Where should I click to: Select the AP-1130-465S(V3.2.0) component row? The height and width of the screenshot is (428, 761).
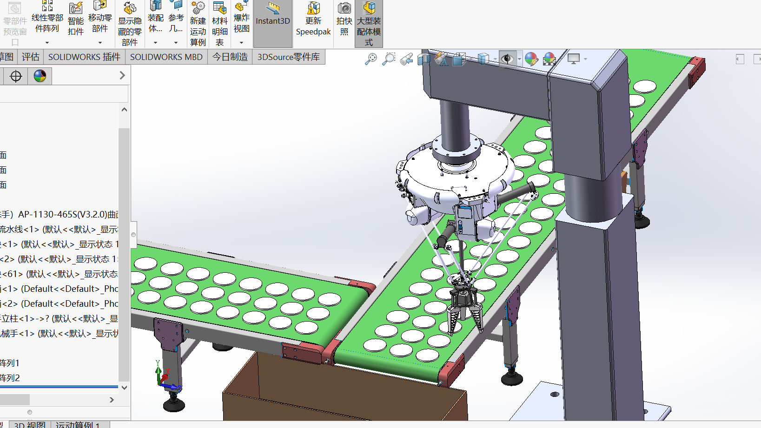pyautogui.click(x=59, y=214)
